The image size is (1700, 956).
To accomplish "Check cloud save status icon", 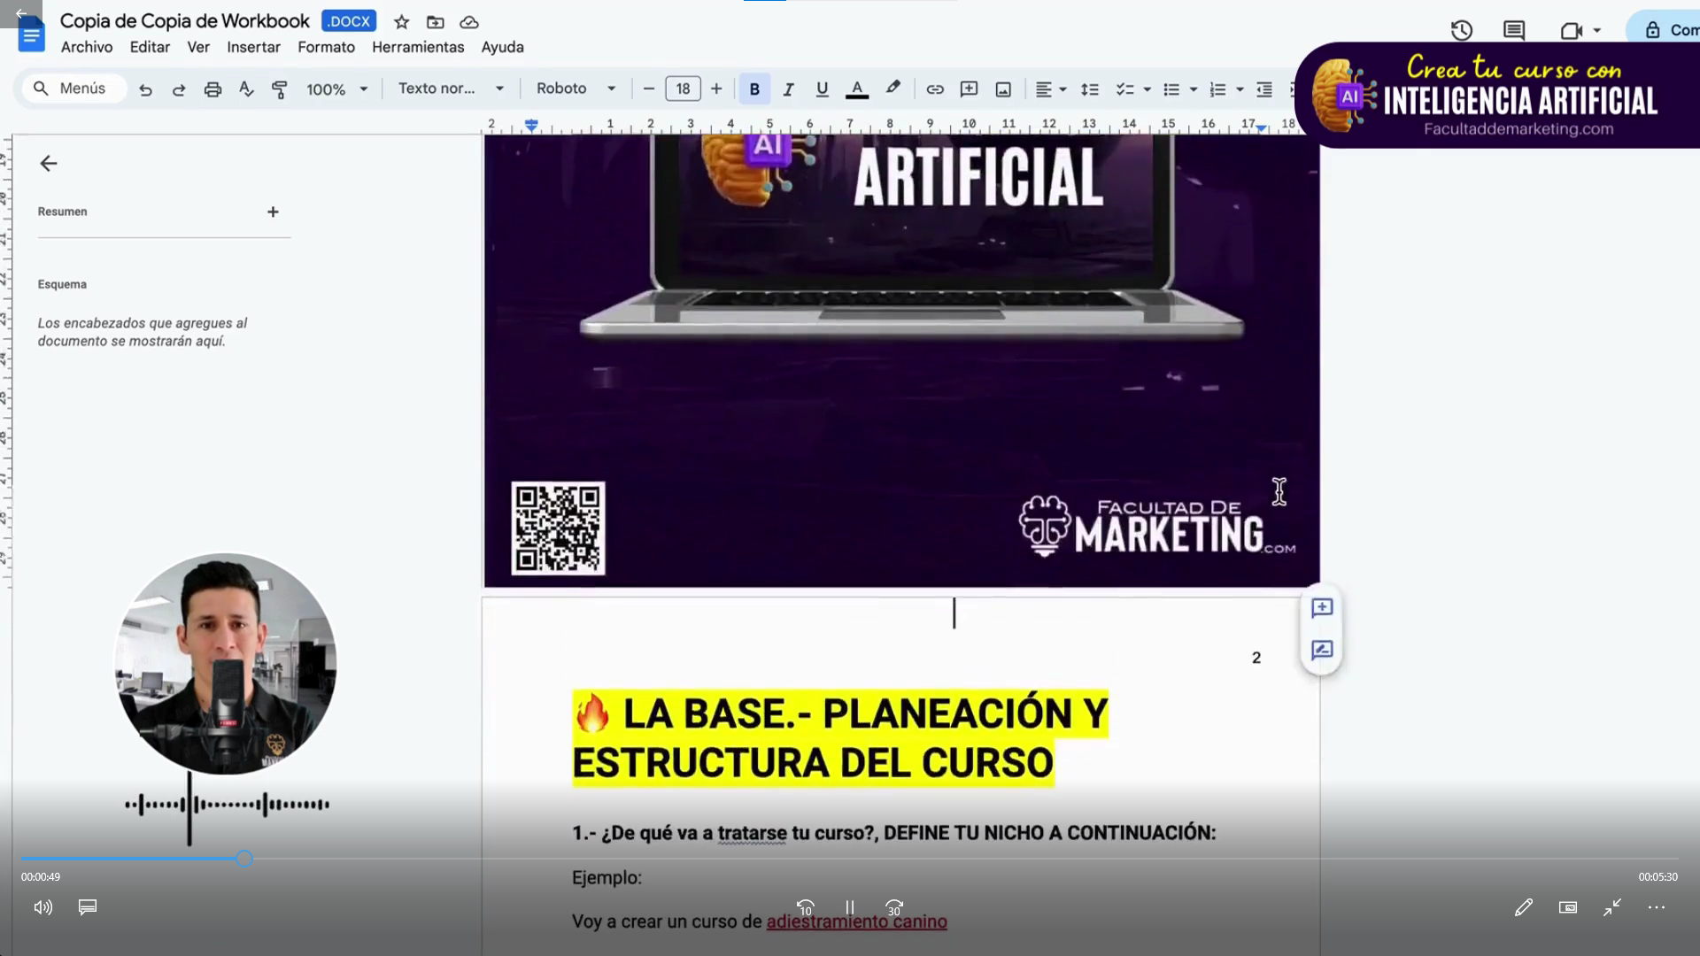I will (x=469, y=22).
